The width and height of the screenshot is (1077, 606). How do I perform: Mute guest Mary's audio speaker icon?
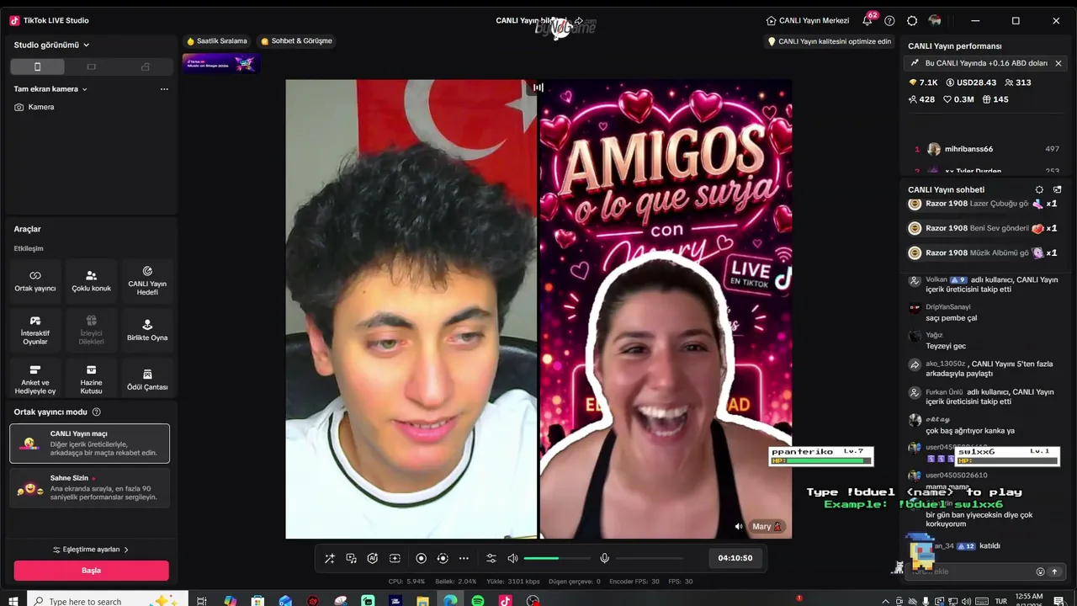pos(739,527)
